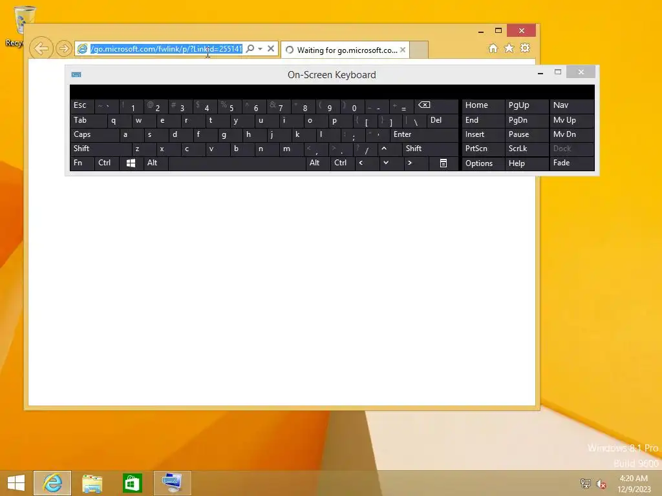
Task: Tap the Home key
Action: point(483,105)
